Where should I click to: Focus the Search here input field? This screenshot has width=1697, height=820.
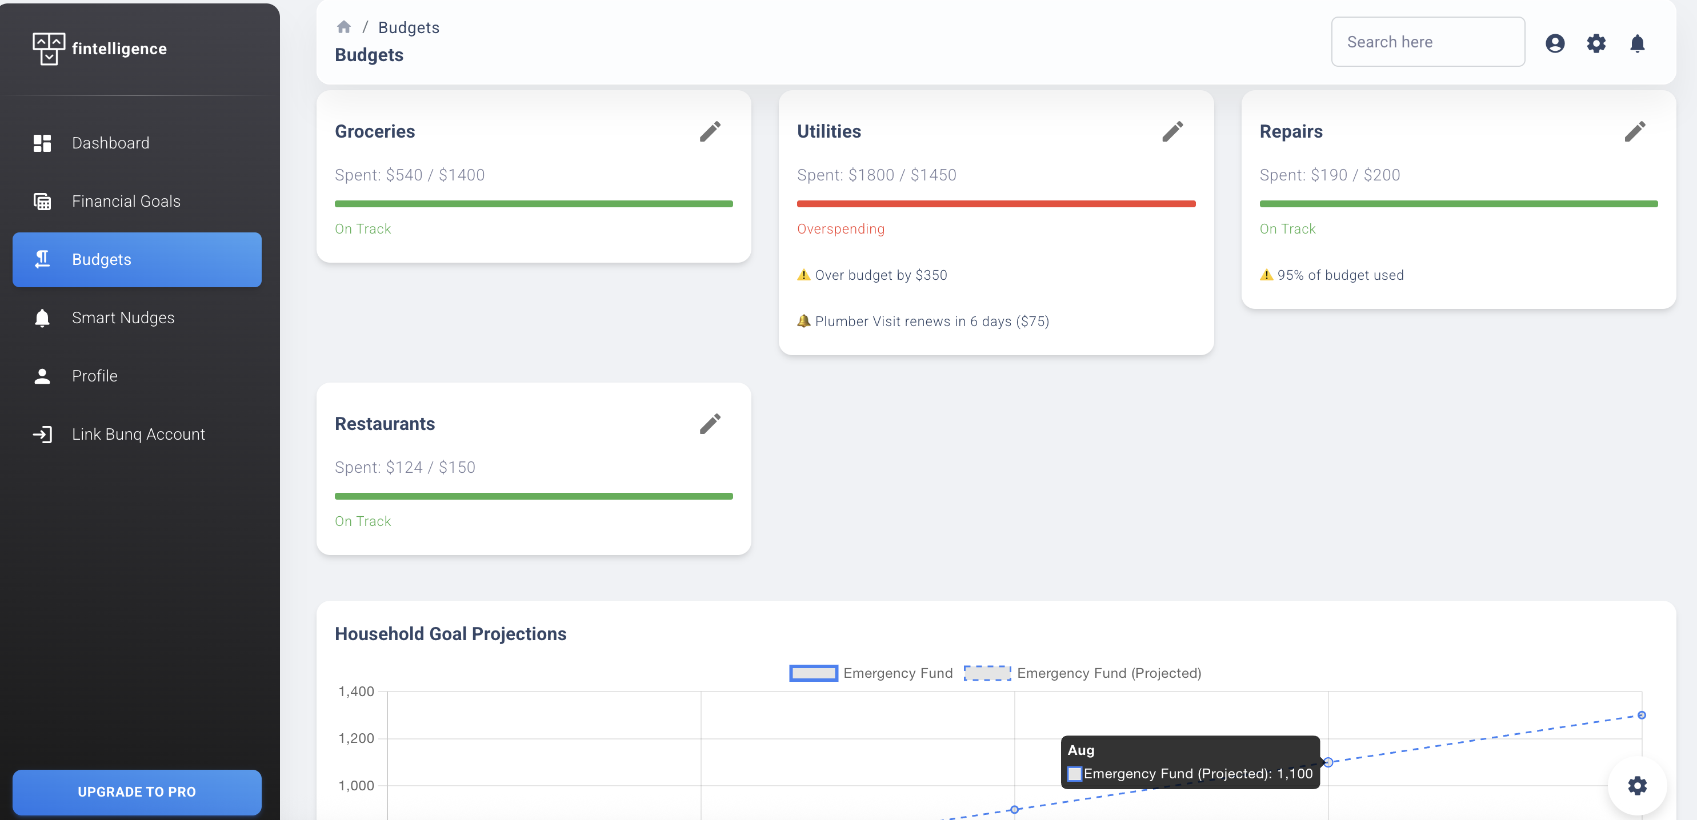click(x=1427, y=42)
